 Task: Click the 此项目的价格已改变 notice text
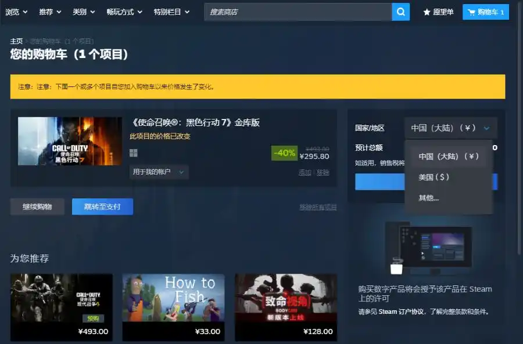160,136
